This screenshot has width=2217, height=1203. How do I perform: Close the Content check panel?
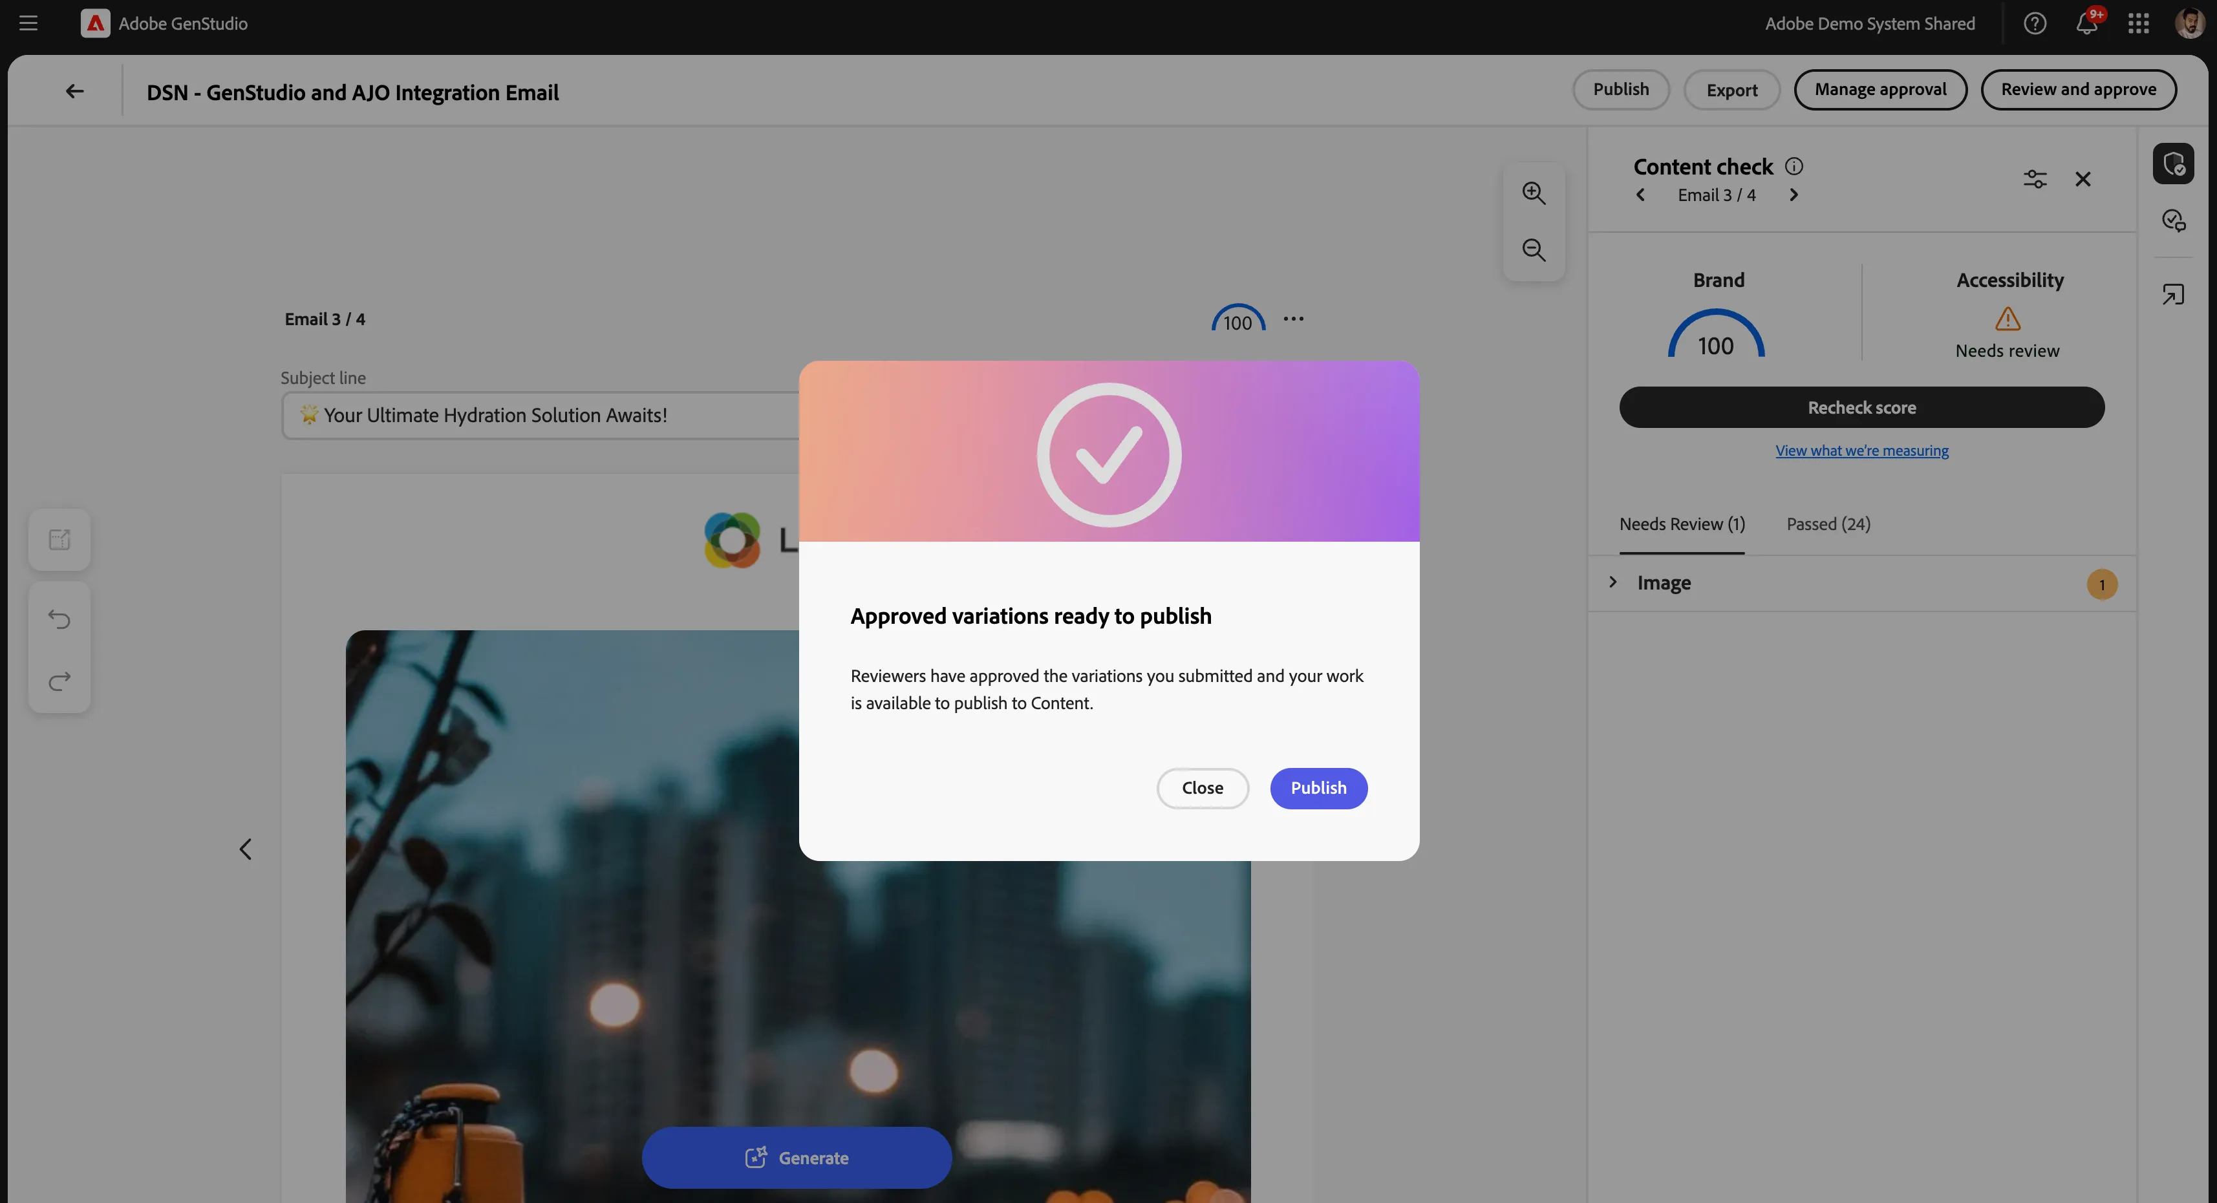click(2083, 179)
